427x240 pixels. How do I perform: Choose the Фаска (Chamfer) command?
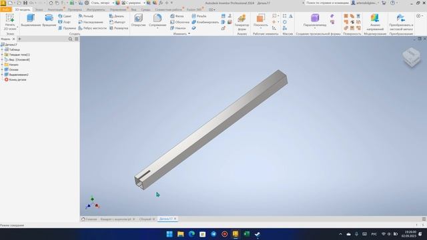click(177, 16)
